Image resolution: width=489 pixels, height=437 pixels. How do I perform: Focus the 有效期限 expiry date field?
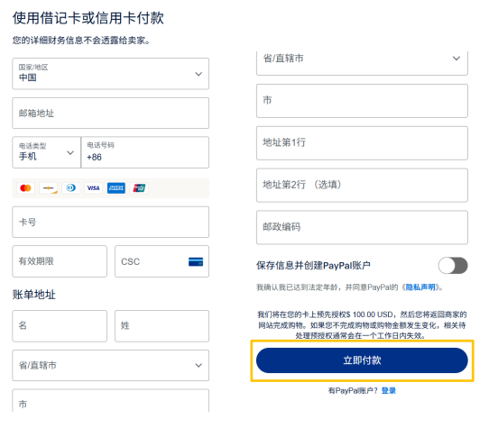pos(60,261)
